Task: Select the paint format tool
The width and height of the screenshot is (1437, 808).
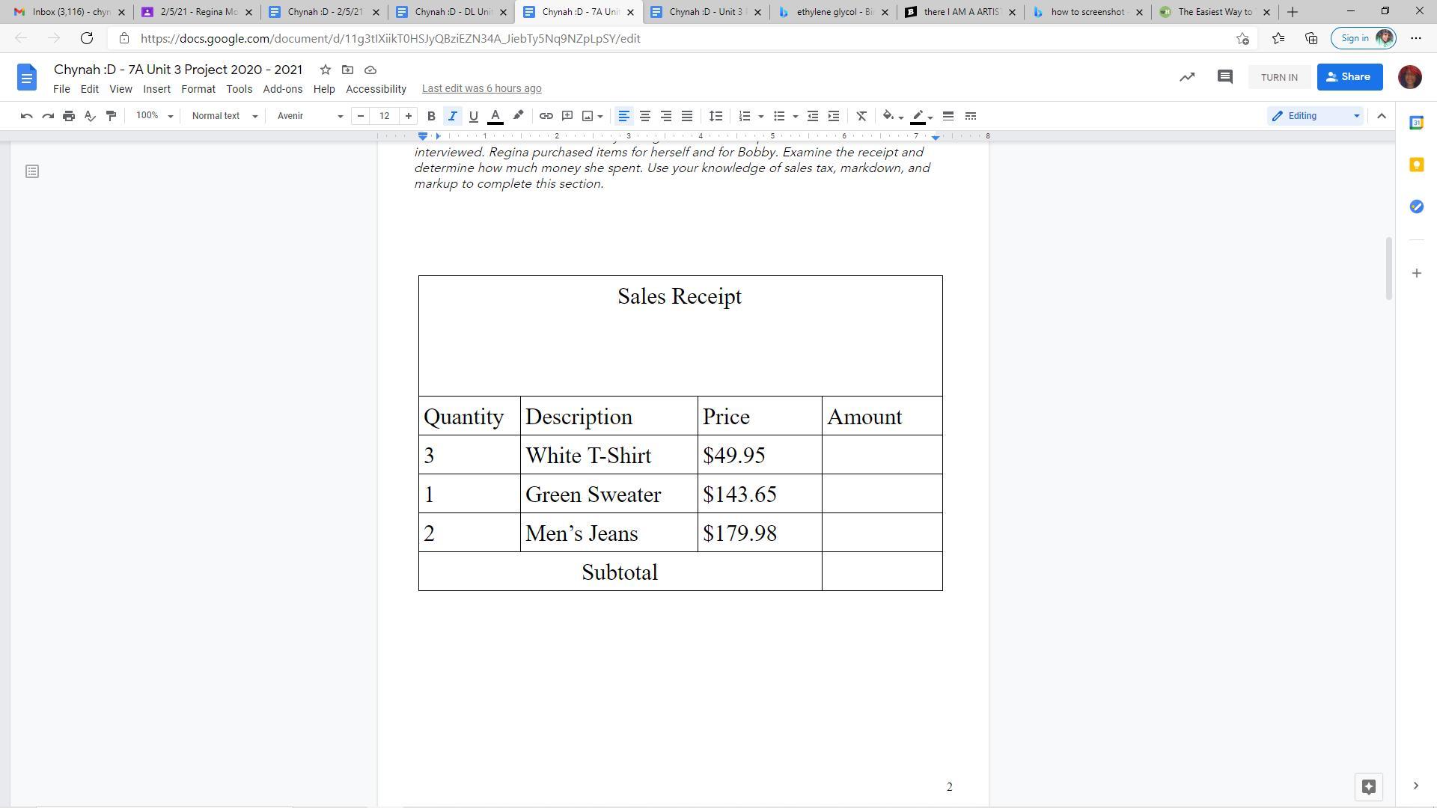Action: [111, 116]
